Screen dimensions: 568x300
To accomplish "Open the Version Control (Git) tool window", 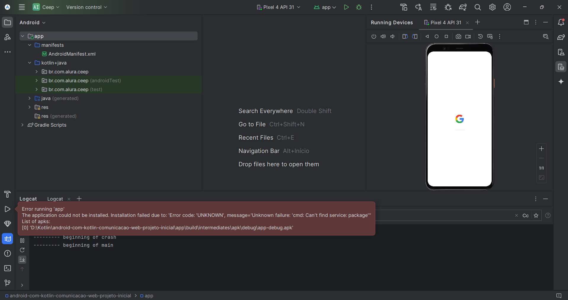I will click(7, 283).
